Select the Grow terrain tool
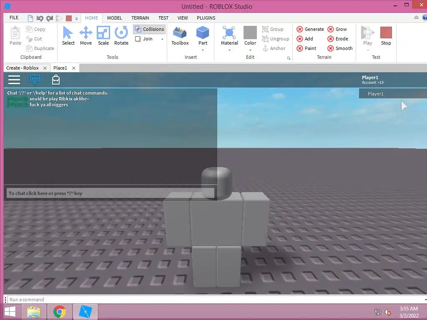The height and width of the screenshot is (320, 427). tap(337, 29)
